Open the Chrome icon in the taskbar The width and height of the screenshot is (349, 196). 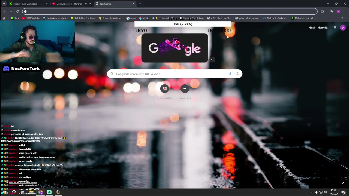pyautogui.click(x=41, y=192)
